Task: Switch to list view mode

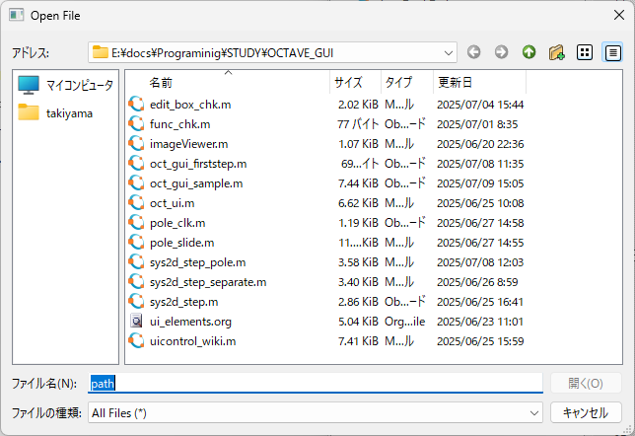Action: click(585, 52)
